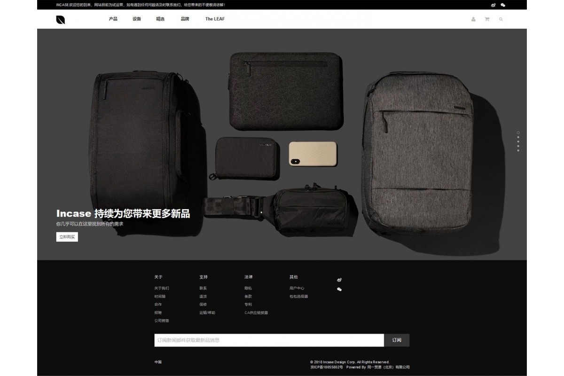Click the 关于 footer column heading
Screen dimensions: 564x376
pyautogui.click(x=158, y=277)
